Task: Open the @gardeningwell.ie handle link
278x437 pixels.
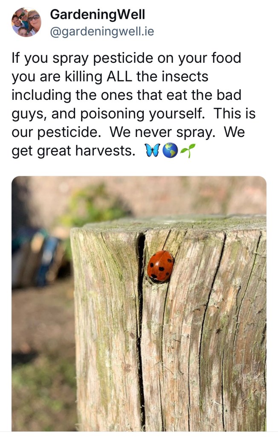Action: tap(102, 31)
